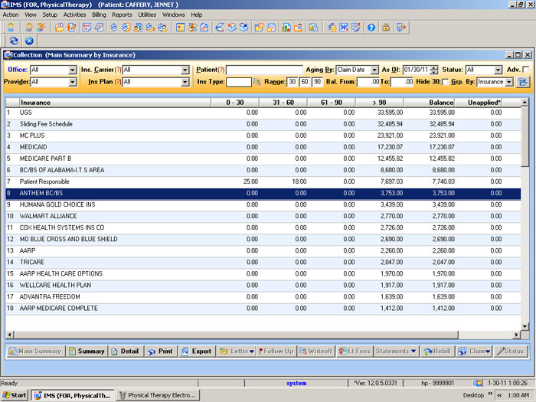Image resolution: width=536 pixels, height=402 pixels.
Task: Enable the Adv. checkbox
Action: tap(526, 70)
